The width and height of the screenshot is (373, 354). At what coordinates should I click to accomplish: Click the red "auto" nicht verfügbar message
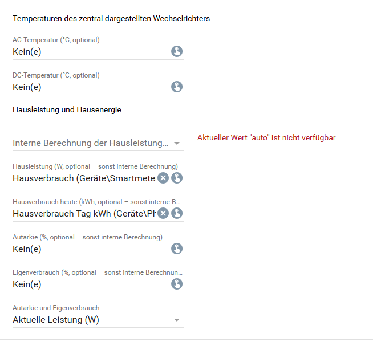tap(266, 137)
